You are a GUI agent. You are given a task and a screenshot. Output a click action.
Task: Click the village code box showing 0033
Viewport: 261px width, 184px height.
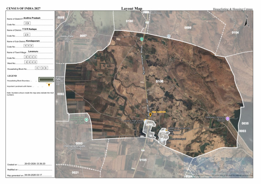31,57
